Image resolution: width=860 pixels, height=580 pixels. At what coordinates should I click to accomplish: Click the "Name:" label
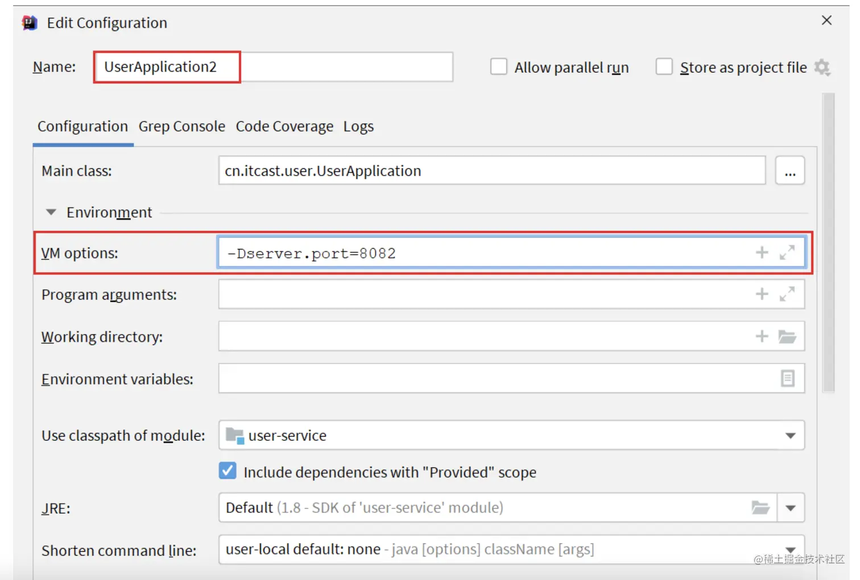click(x=54, y=67)
